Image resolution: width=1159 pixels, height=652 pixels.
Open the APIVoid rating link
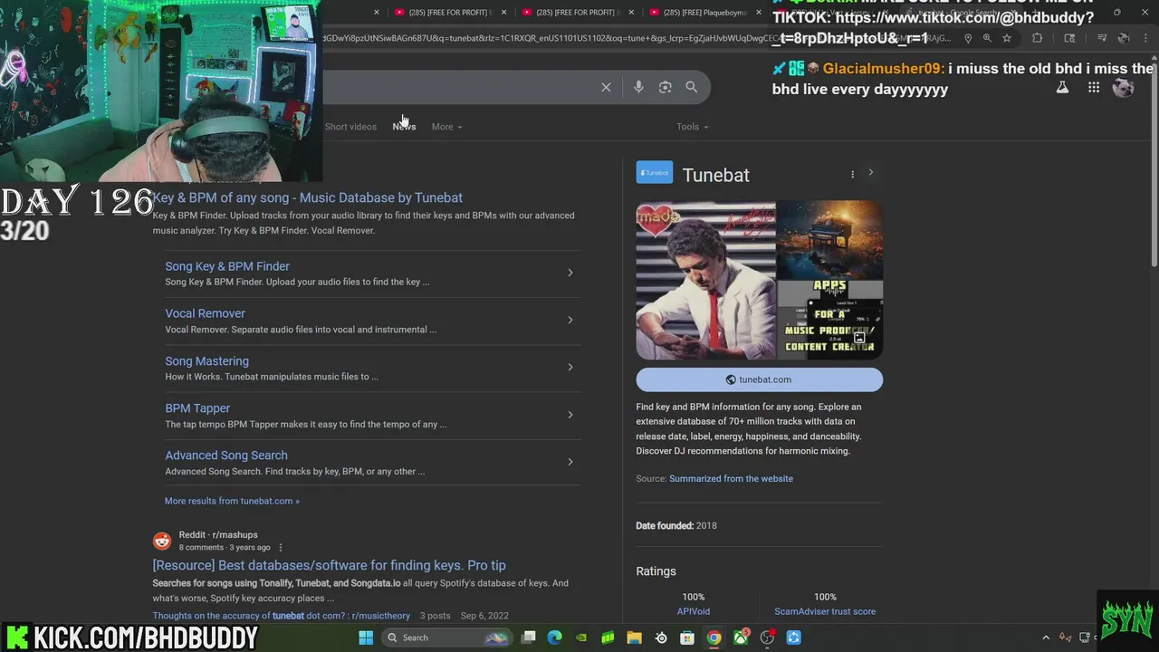(694, 611)
